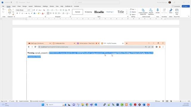Click the Format Painter brush icon
Image resolution: width=191 pixels, height=107 pixels.
click(13, 14)
